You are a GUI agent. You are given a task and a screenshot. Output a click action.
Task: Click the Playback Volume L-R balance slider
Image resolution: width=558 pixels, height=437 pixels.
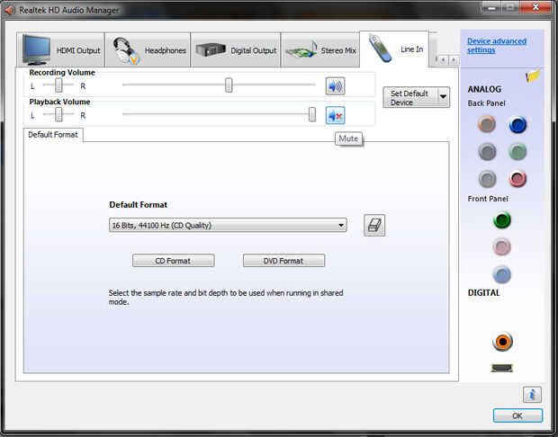(x=58, y=114)
